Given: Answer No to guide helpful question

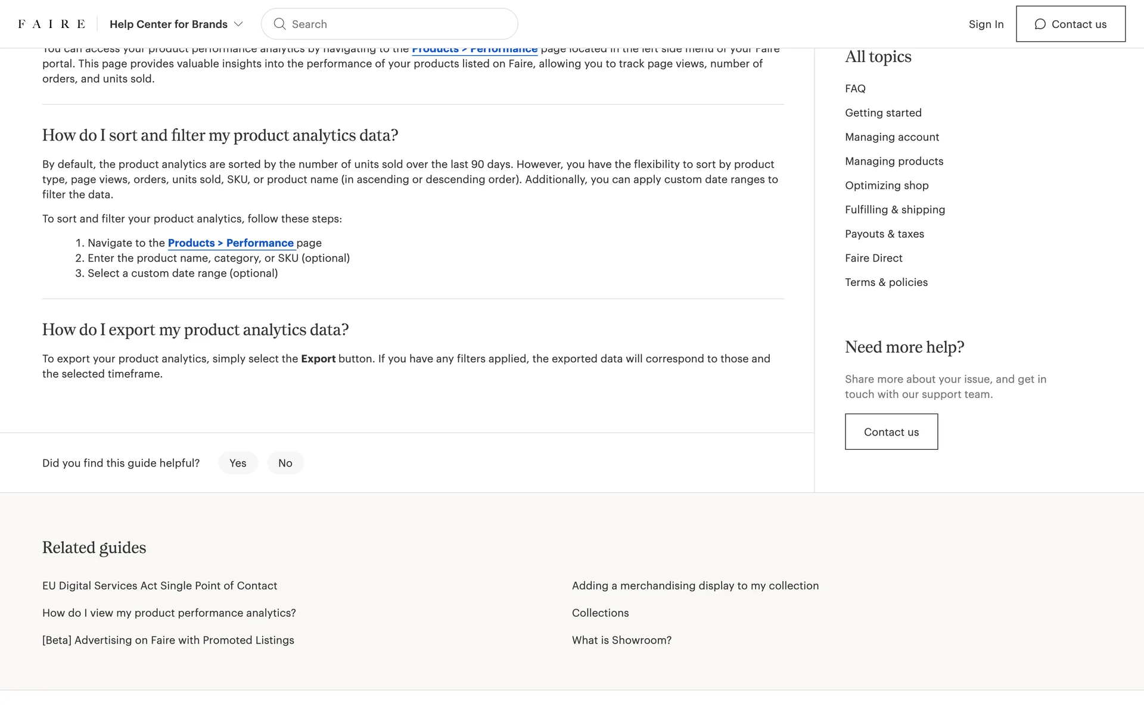Looking at the screenshot, I should (285, 463).
